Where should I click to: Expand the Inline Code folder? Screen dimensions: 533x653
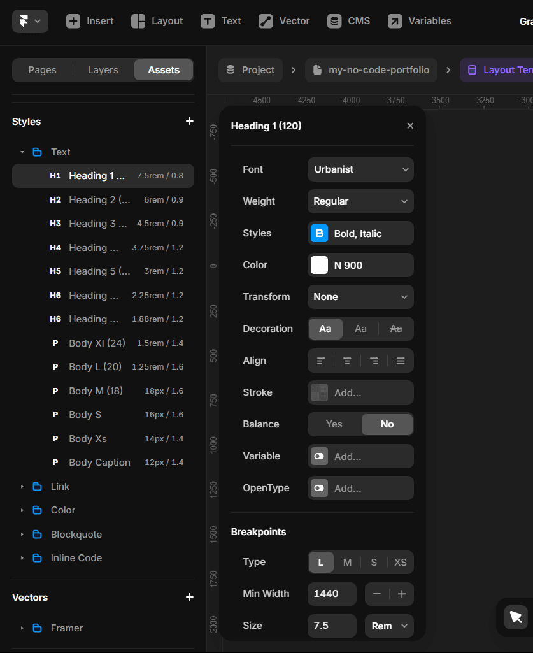pyautogui.click(x=22, y=558)
